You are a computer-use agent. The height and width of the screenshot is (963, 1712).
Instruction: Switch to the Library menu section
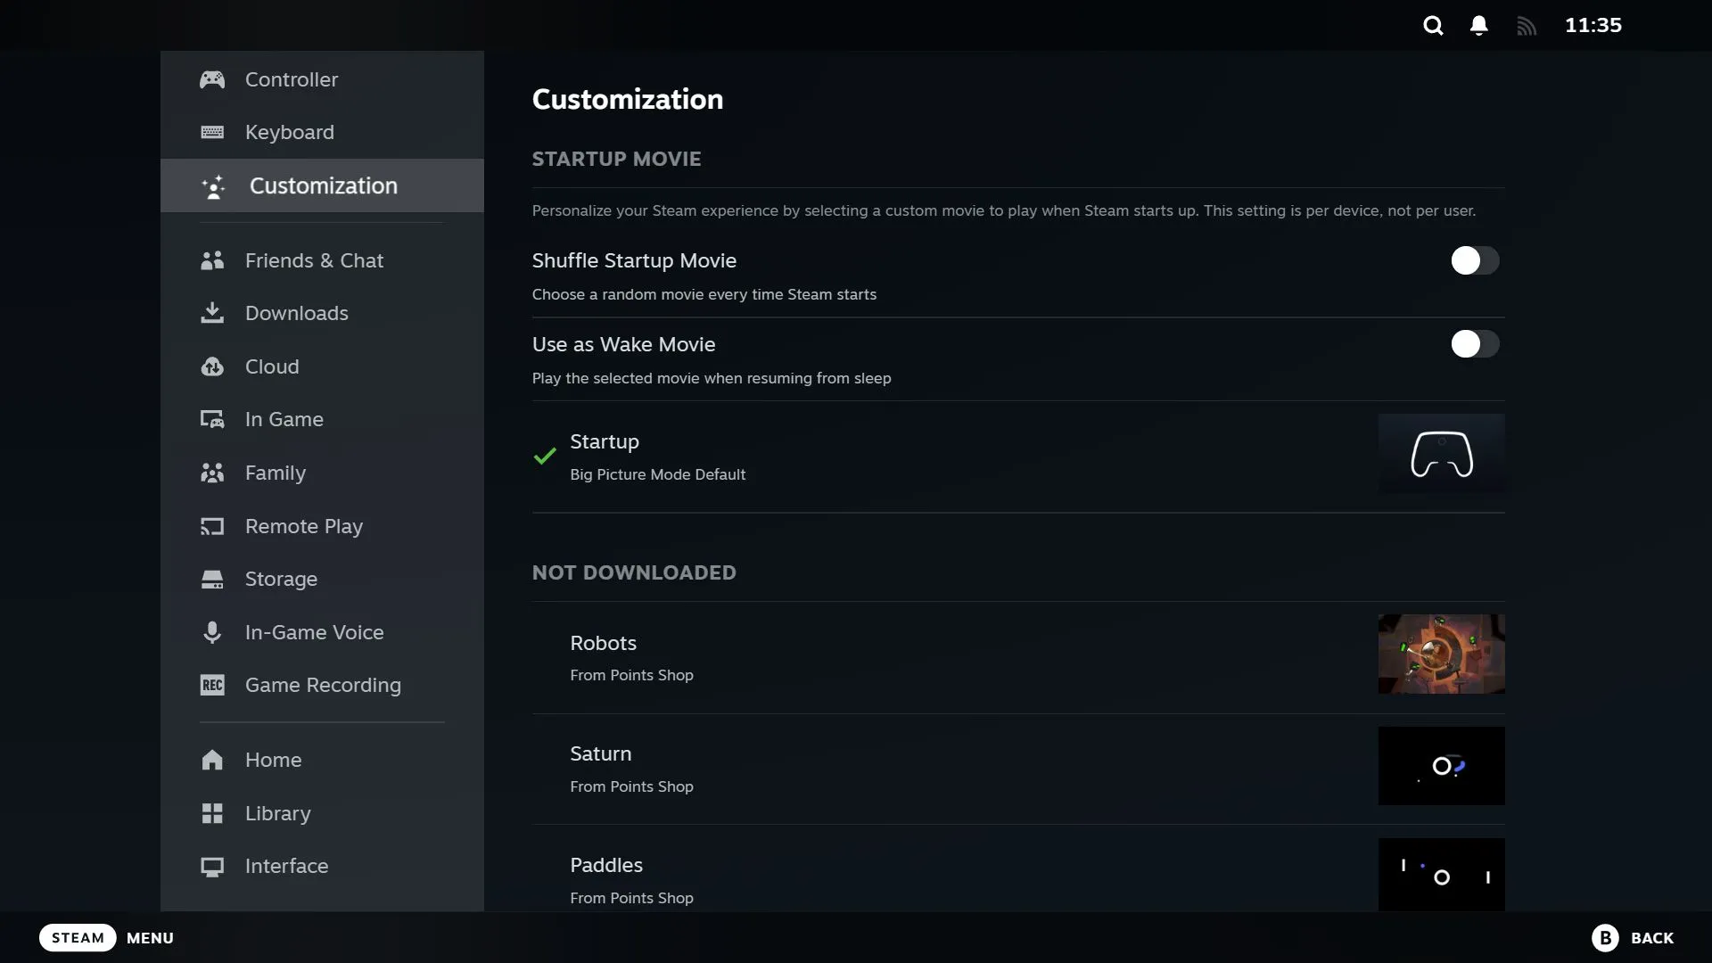(x=277, y=814)
